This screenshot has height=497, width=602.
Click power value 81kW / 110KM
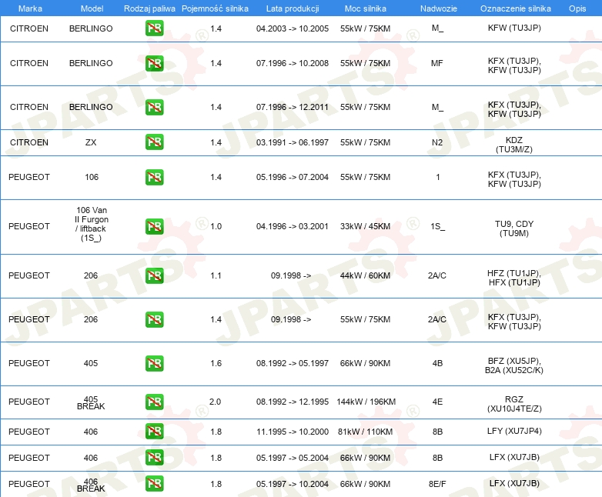tap(365, 432)
